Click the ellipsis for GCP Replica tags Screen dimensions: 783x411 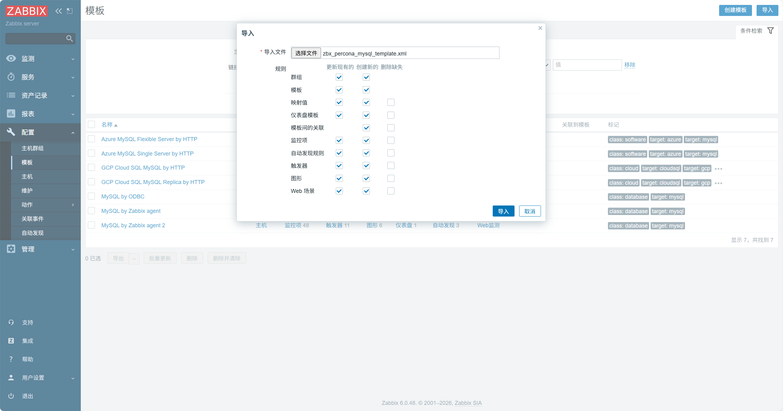pyautogui.click(x=718, y=183)
